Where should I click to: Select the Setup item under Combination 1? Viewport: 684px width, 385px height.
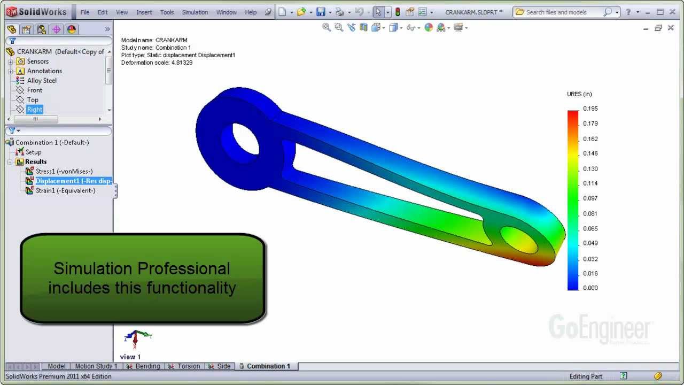click(33, 152)
